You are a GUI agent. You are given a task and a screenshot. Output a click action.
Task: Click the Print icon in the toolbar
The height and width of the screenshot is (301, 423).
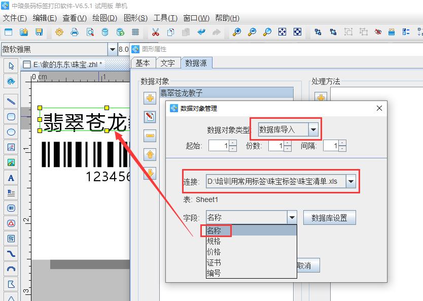click(75, 31)
